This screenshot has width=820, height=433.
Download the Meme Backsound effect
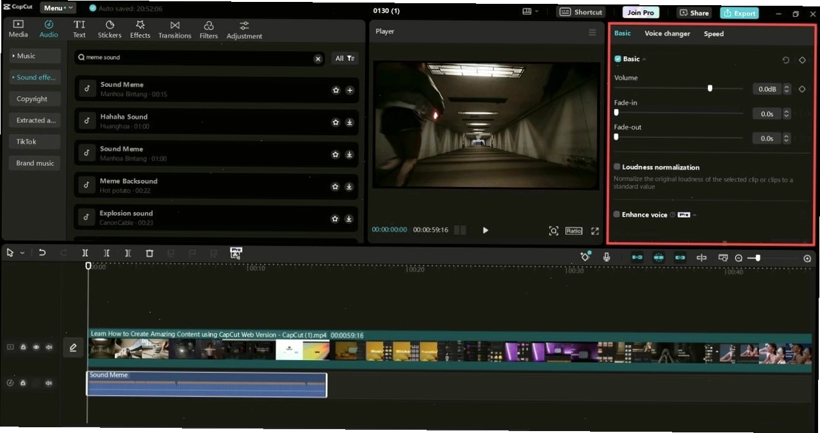(349, 186)
